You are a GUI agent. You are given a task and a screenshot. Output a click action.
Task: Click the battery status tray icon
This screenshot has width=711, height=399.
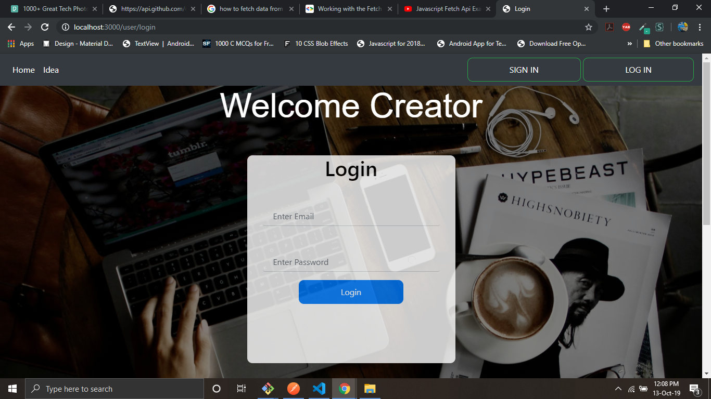(x=644, y=389)
